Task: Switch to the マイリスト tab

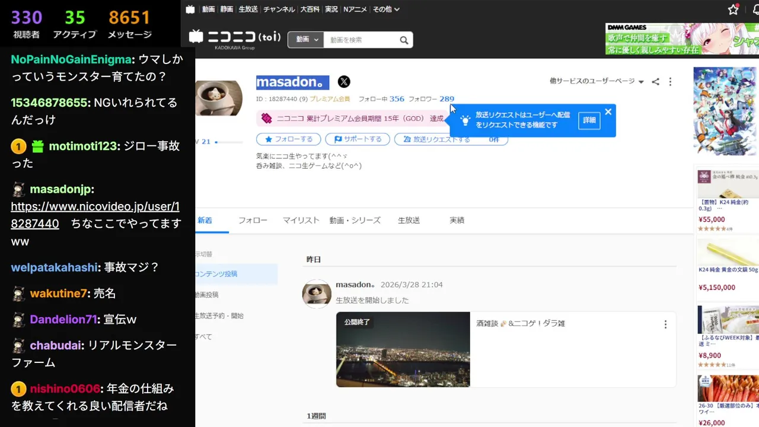Action: [301, 220]
